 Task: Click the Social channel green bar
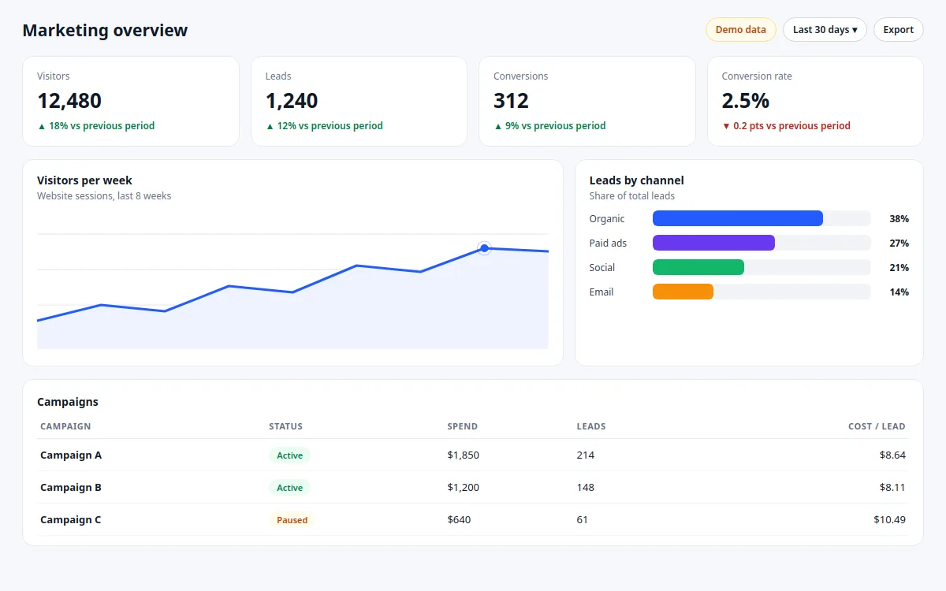click(698, 267)
